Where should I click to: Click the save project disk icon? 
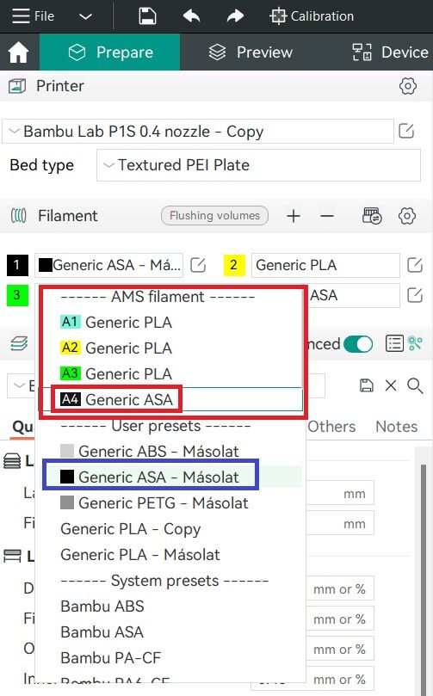[x=147, y=16]
